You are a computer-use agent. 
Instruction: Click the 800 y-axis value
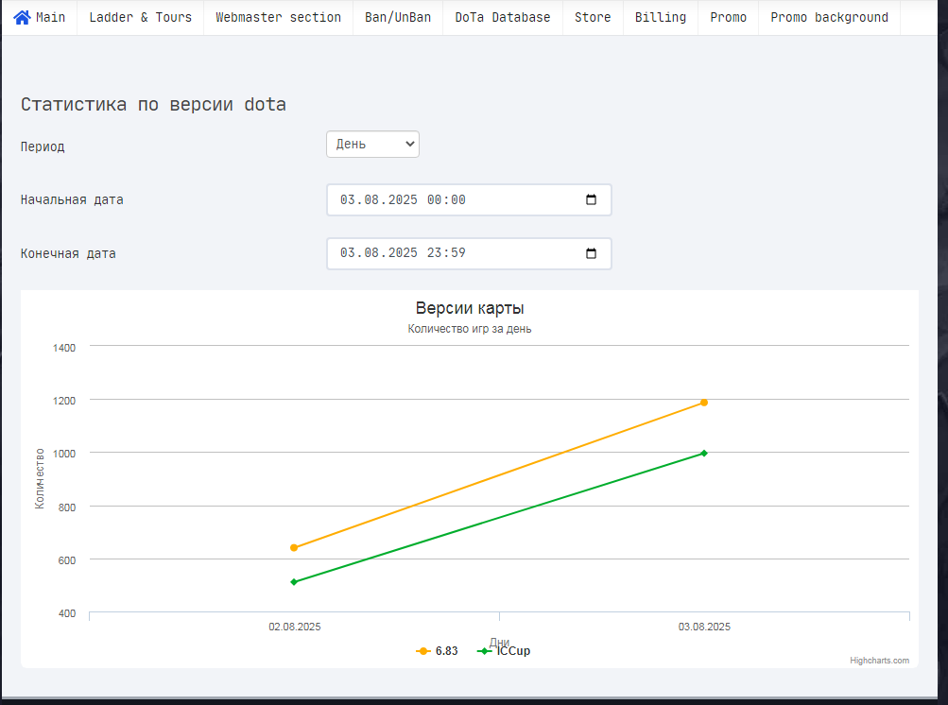[67, 507]
